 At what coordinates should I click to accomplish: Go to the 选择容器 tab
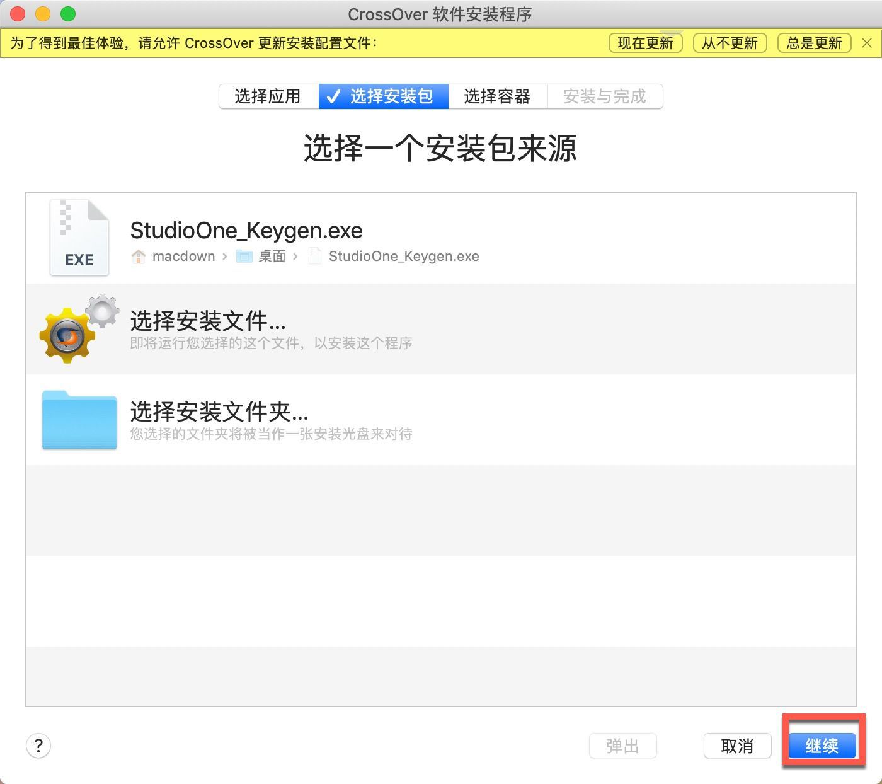tap(498, 96)
